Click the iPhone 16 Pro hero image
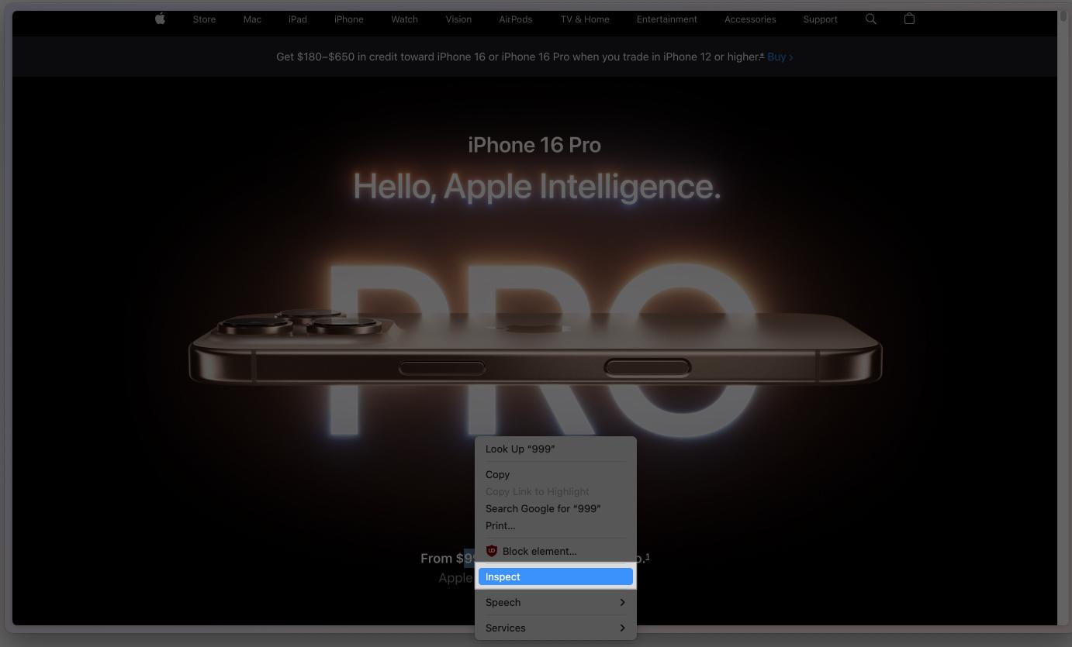Viewport: 1072px width, 647px height. tap(535, 349)
